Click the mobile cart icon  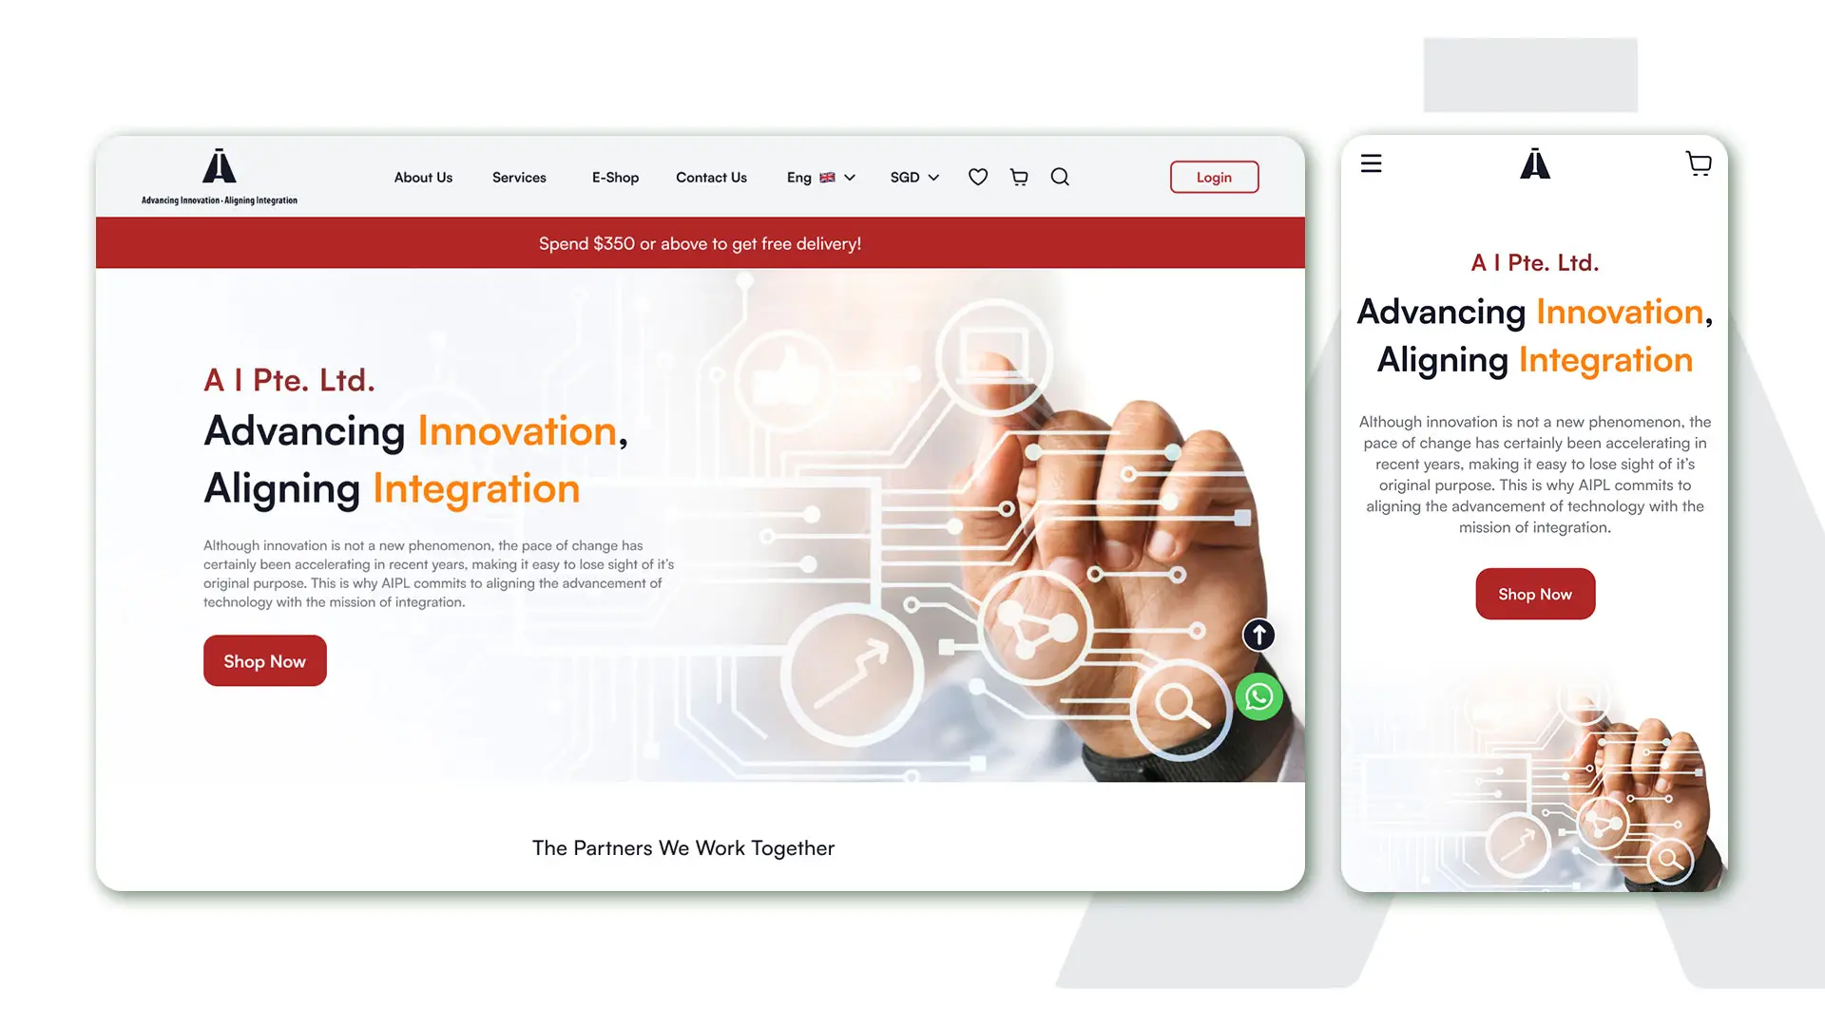[1700, 162]
